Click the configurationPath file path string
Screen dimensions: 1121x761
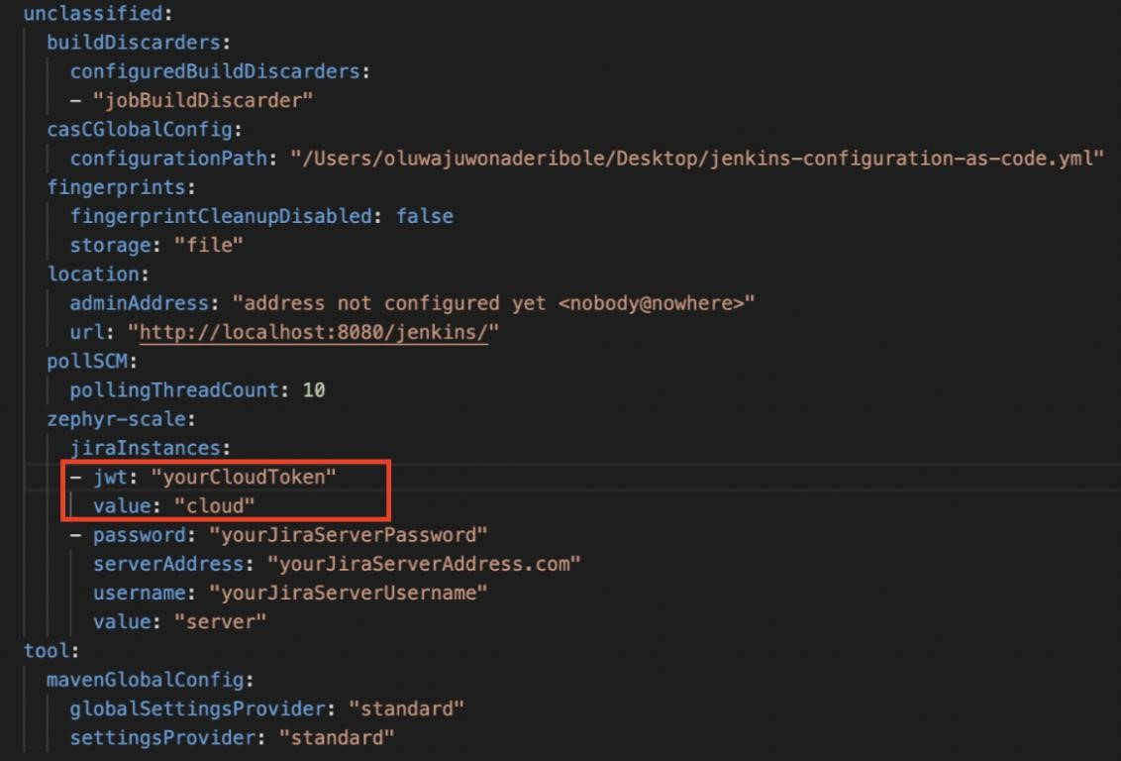697,159
